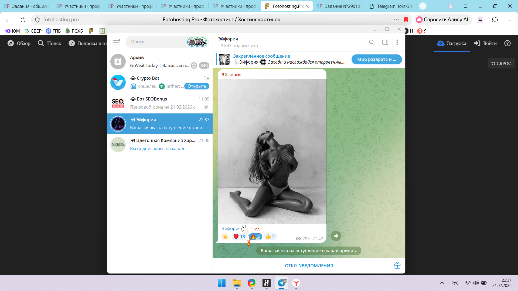Open the Архив chats folder
Image resolution: width=518 pixels, height=291 pixels.
pos(160,61)
